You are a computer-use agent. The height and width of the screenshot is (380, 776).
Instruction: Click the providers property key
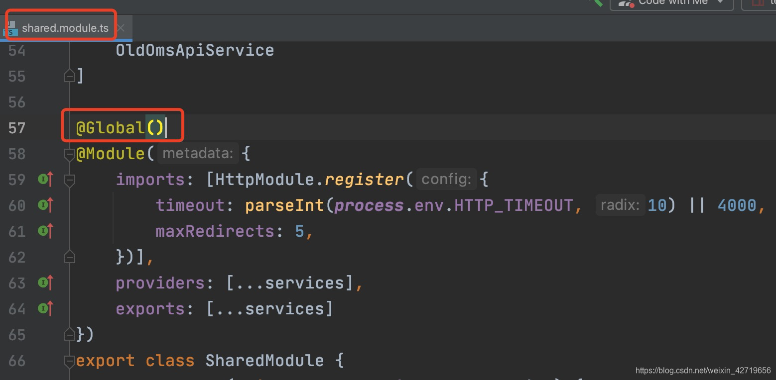pos(160,283)
